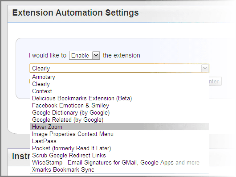Click the 'the extension' label text
The height and width of the screenshot is (177, 236).
(x=122, y=55)
